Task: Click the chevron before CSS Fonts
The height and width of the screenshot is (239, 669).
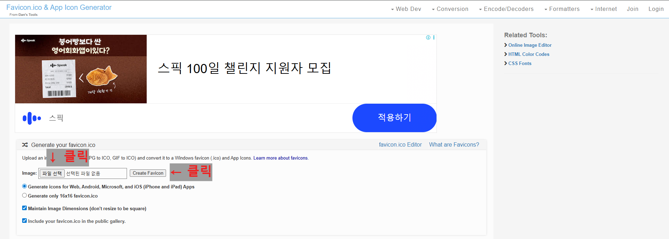Action: point(506,63)
